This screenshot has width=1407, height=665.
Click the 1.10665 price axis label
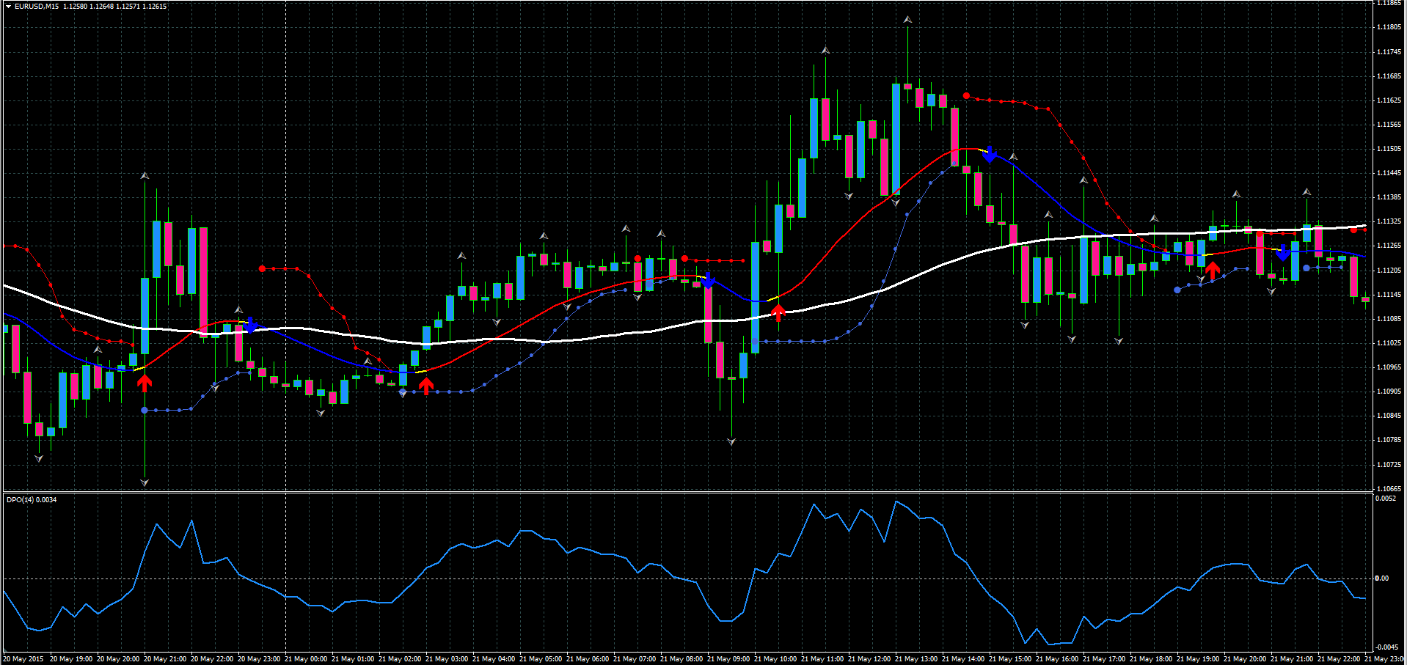pos(1388,489)
